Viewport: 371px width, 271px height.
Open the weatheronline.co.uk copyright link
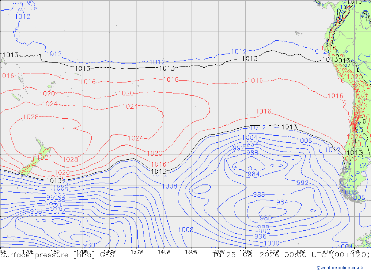[339, 268]
